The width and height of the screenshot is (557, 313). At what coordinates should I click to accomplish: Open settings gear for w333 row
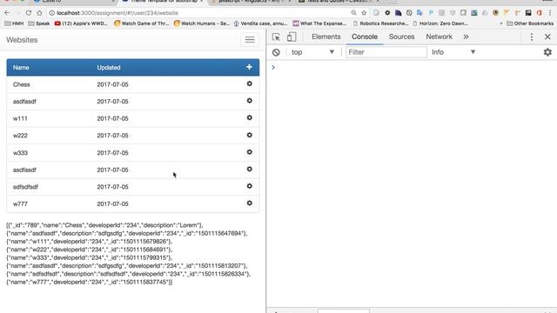(250, 152)
